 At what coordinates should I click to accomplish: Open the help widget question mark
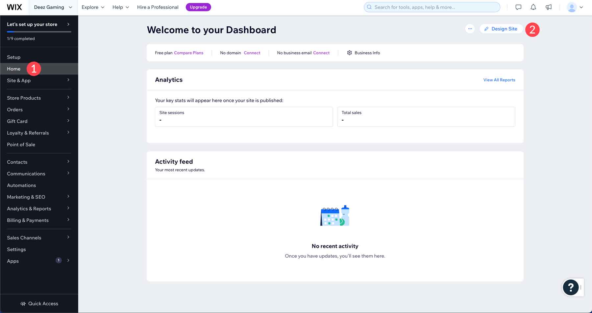571,287
